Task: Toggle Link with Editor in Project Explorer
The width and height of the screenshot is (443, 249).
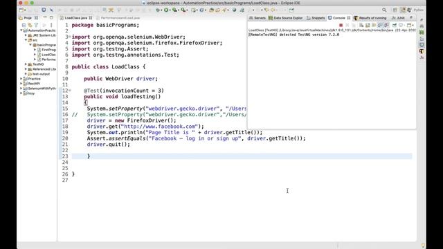Action: click(30, 25)
